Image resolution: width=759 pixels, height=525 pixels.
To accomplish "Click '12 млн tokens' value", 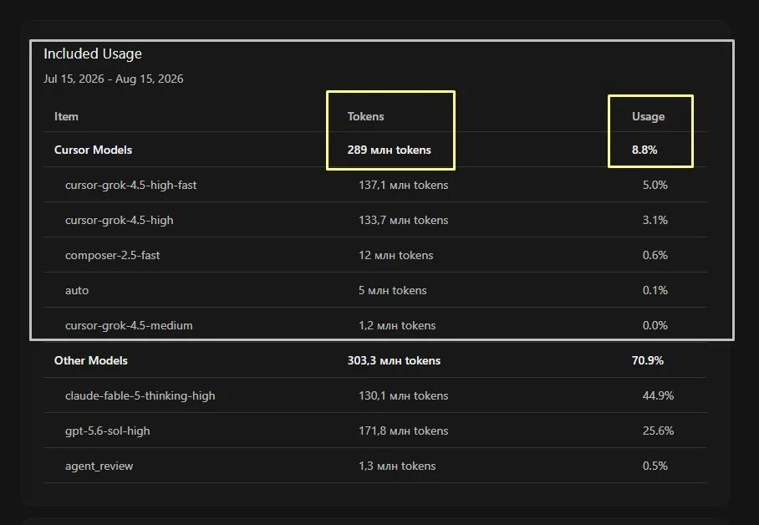I will (395, 255).
